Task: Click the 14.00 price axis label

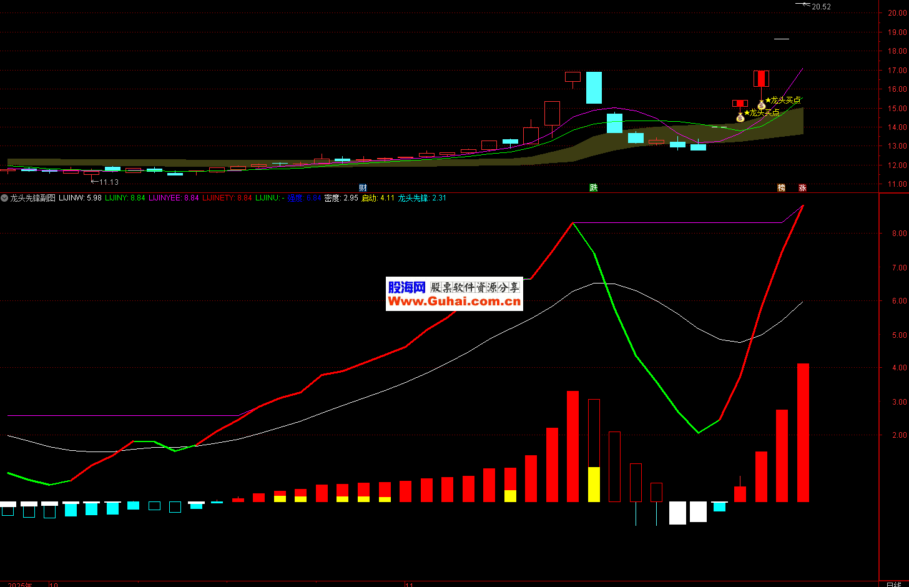Action: [898, 127]
